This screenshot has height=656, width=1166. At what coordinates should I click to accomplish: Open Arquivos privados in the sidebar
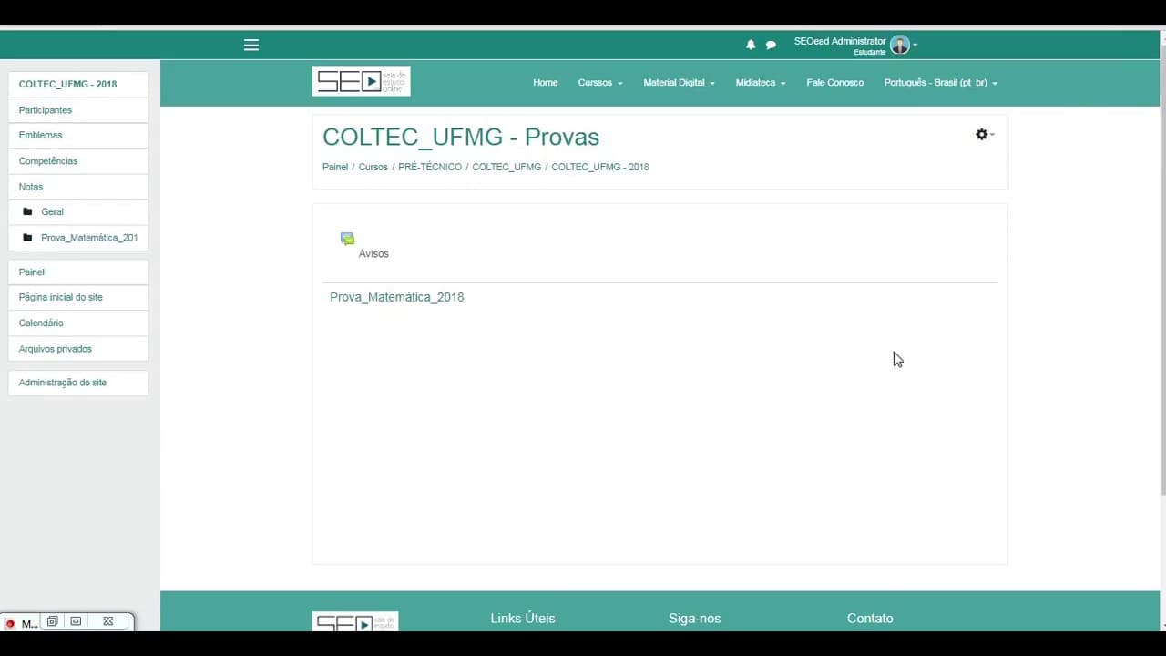78,349
